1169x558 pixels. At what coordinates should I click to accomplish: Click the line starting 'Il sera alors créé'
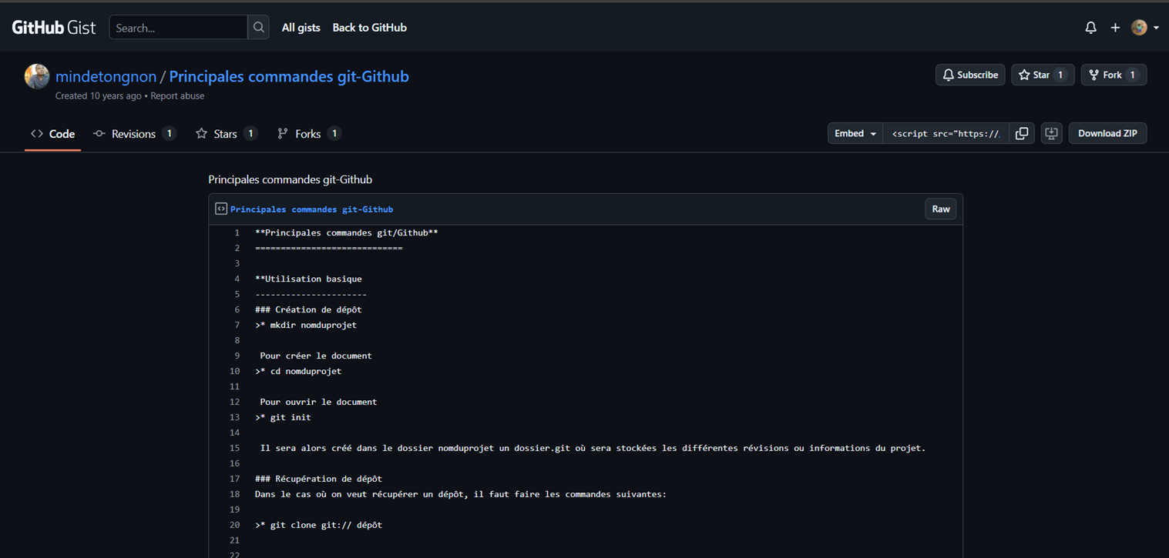[x=593, y=448]
